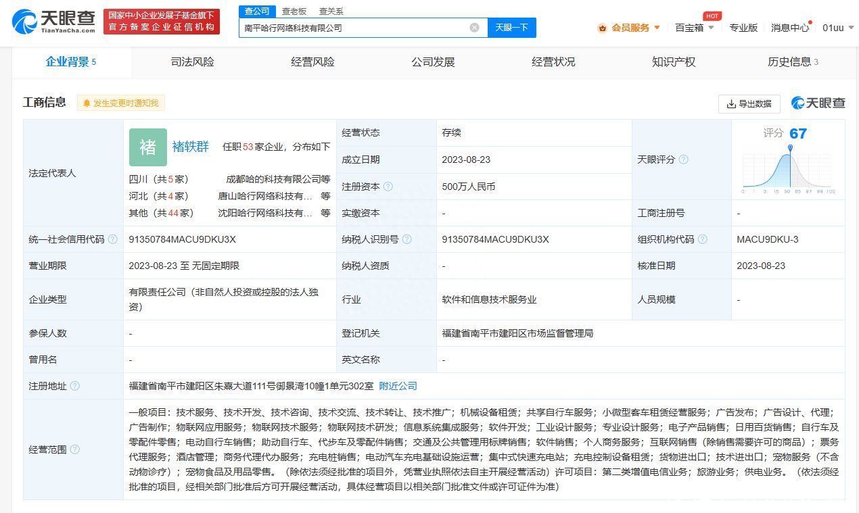This screenshot has height=513, width=859.
Task: Click 导出数据 export button
Action: click(749, 103)
